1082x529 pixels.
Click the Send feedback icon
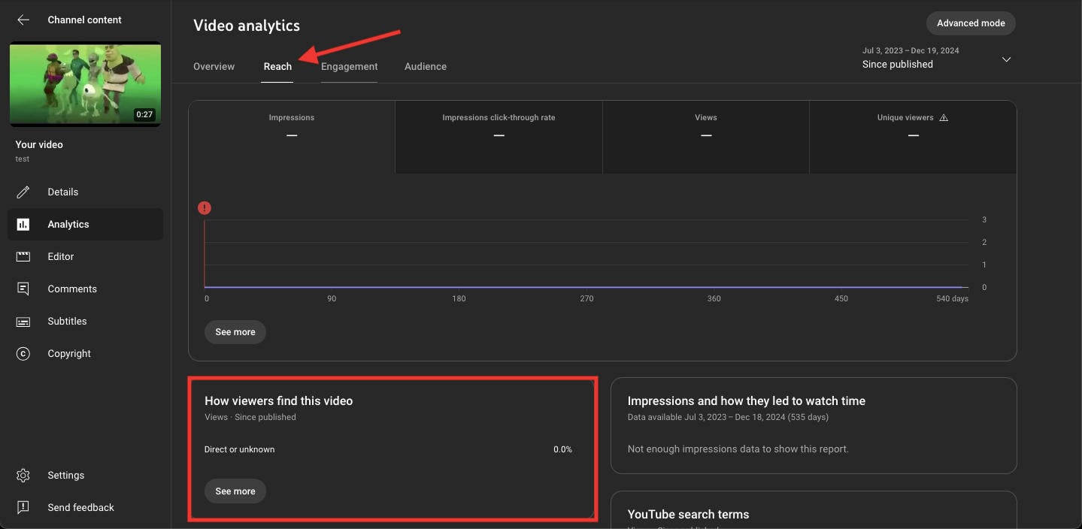pyautogui.click(x=23, y=507)
